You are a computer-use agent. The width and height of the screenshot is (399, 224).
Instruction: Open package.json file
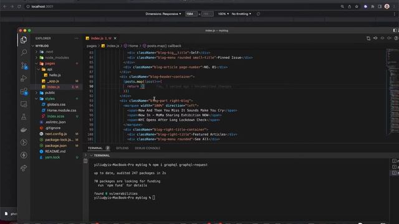point(55,146)
